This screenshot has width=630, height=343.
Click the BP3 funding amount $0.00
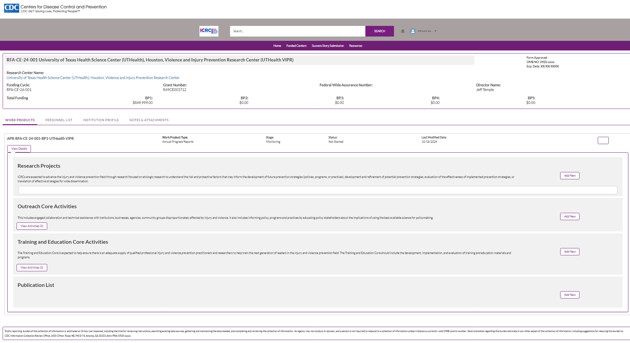339,103
